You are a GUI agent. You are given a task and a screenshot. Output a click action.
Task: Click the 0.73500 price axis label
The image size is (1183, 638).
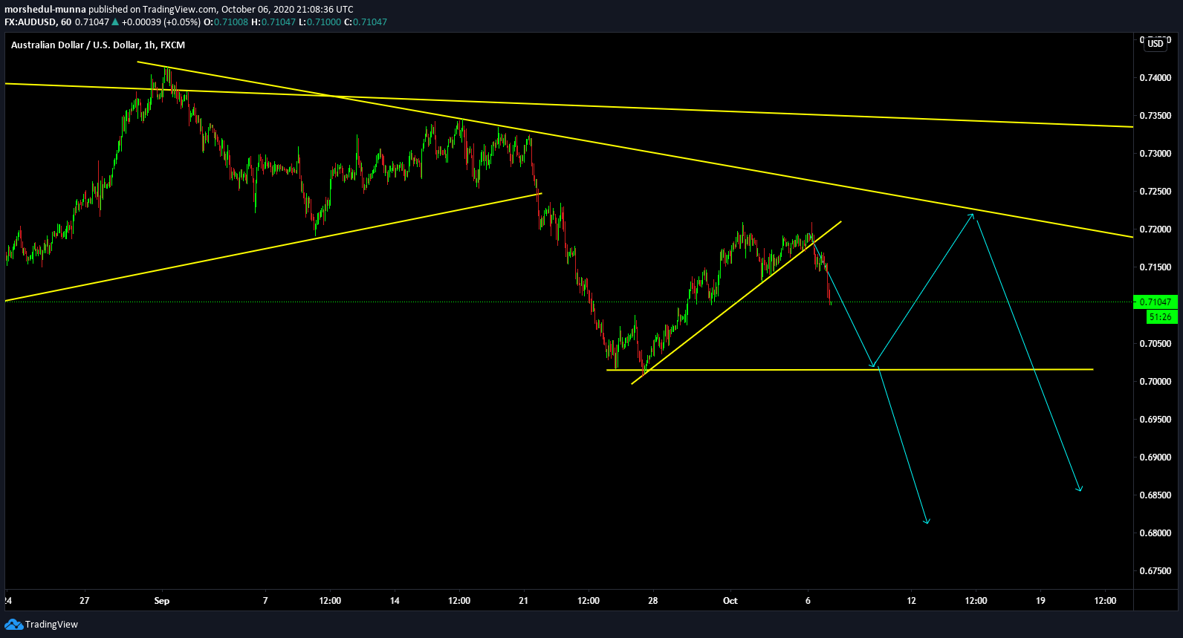[x=1155, y=116]
